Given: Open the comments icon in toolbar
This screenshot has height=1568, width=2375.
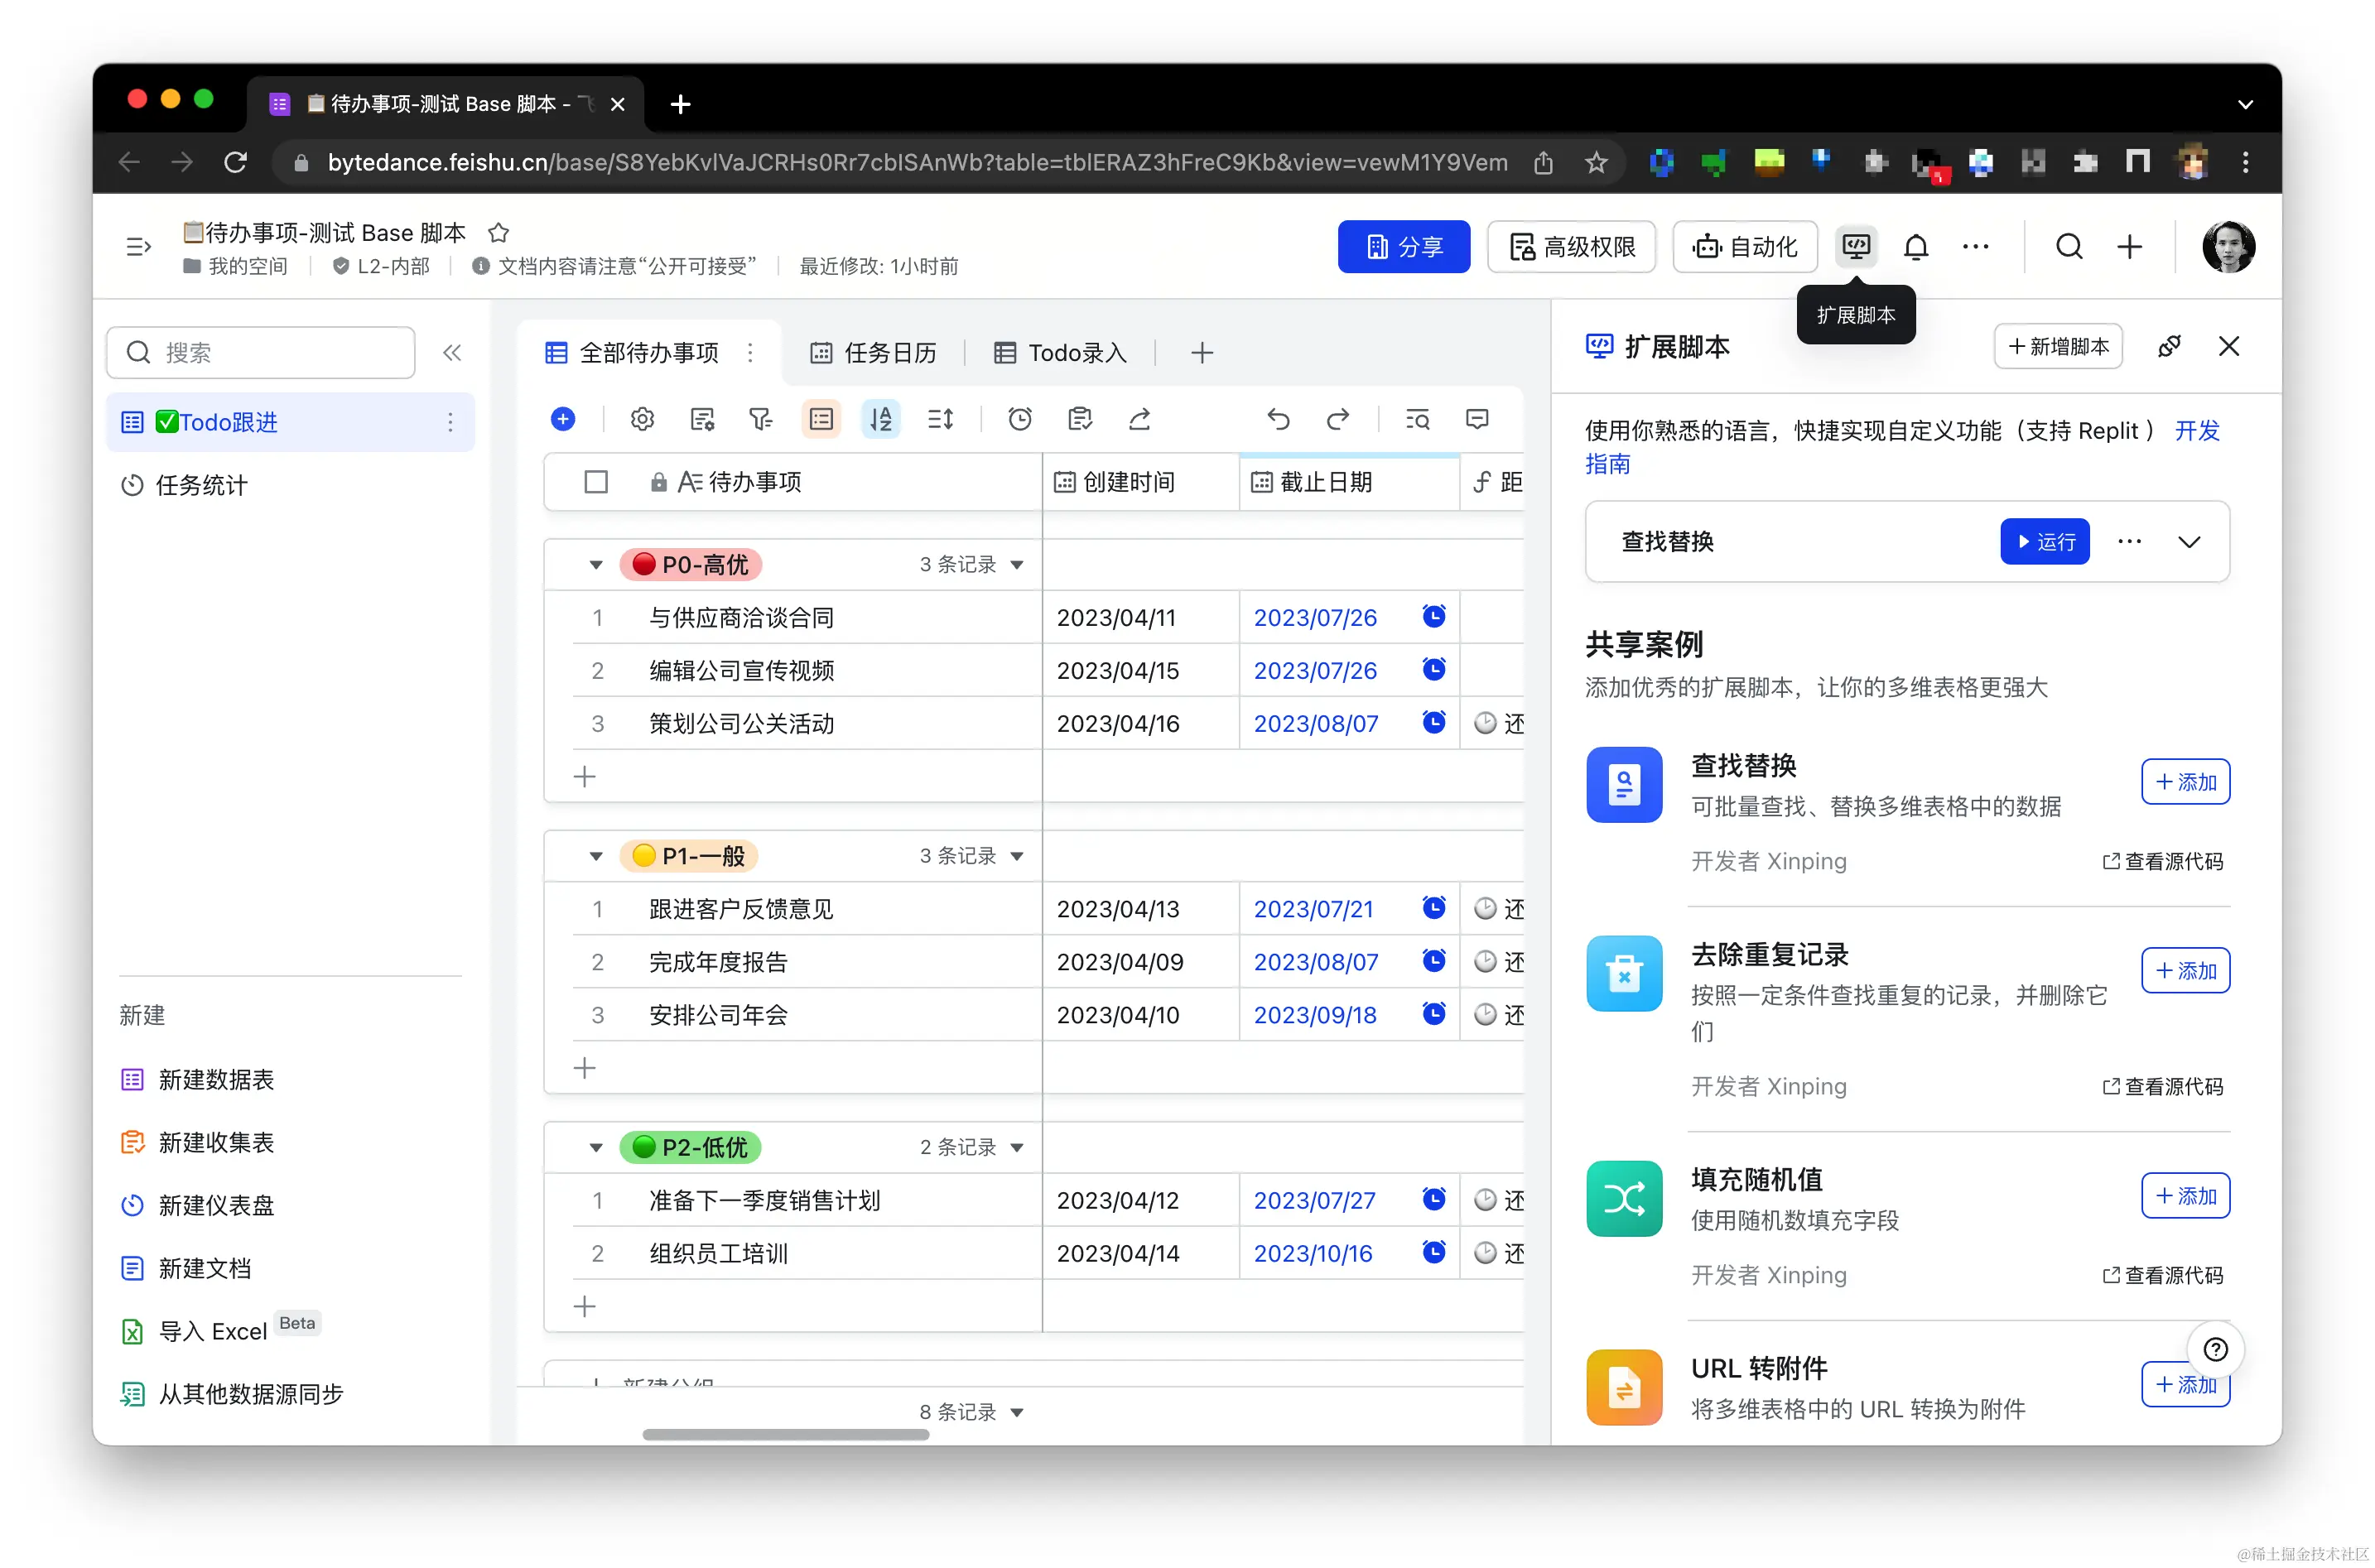Looking at the screenshot, I should pos(1477,419).
